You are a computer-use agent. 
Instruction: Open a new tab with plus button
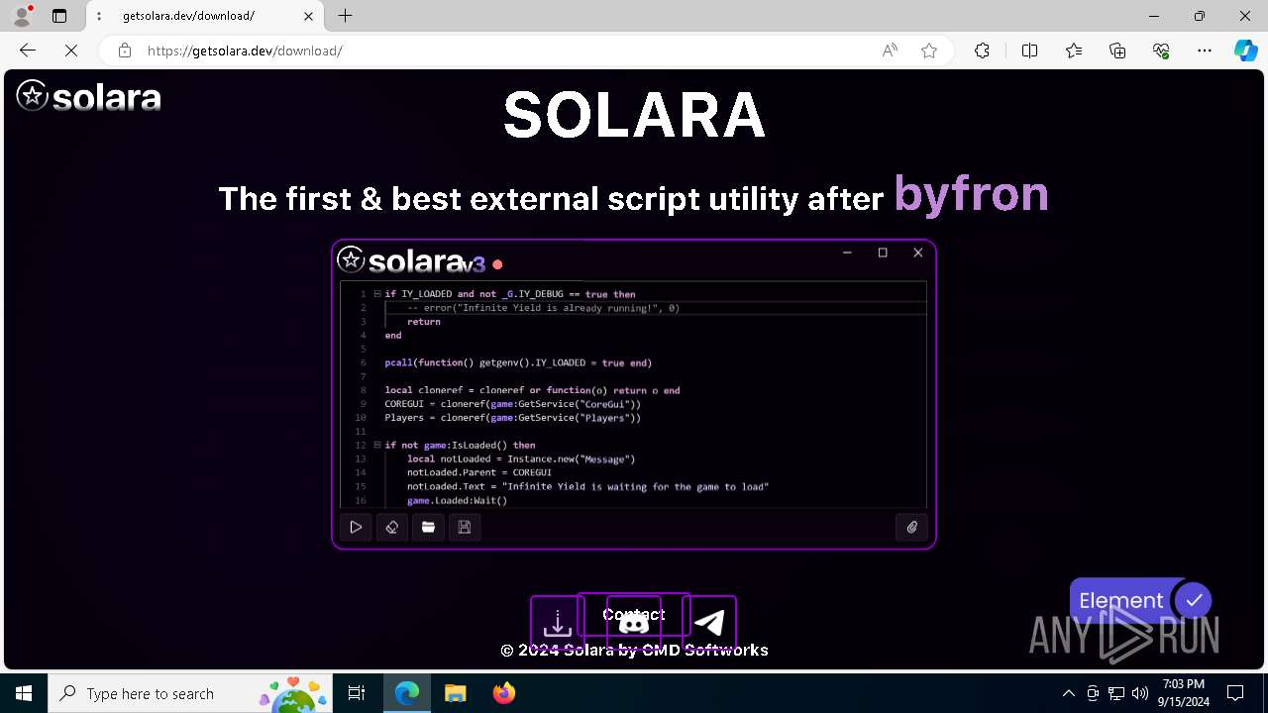click(345, 16)
